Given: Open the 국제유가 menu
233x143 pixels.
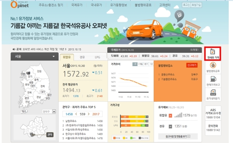Looking at the screenshot, I should [77, 5].
